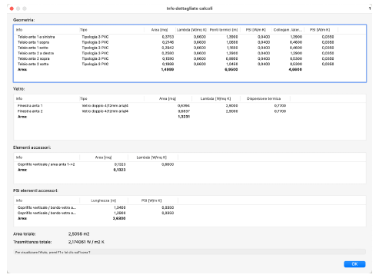The width and height of the screenshot is (376, 278).
Task: Select the Finestra anta 1 glass row
Action: (x=190, y=105)
